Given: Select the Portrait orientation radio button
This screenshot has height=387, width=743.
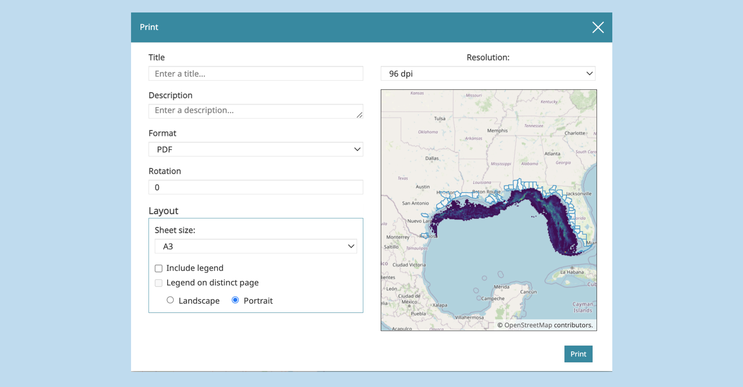Looking at the screenshot, I should [235, 300].
